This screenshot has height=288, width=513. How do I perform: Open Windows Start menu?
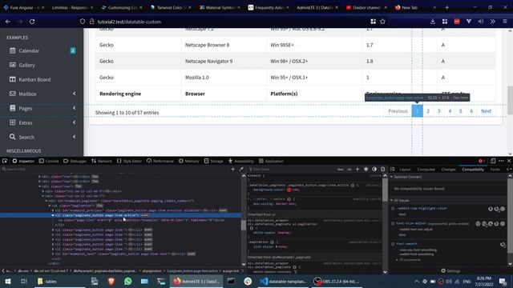point(8,281)
